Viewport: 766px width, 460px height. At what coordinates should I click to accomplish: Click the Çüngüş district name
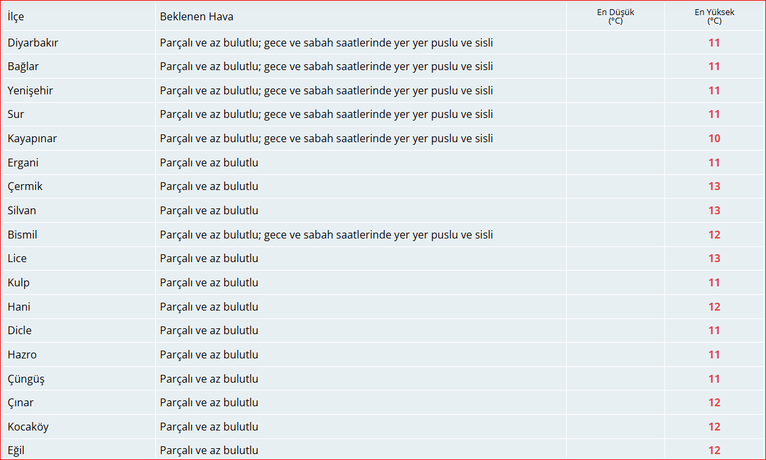click(26, 379)
